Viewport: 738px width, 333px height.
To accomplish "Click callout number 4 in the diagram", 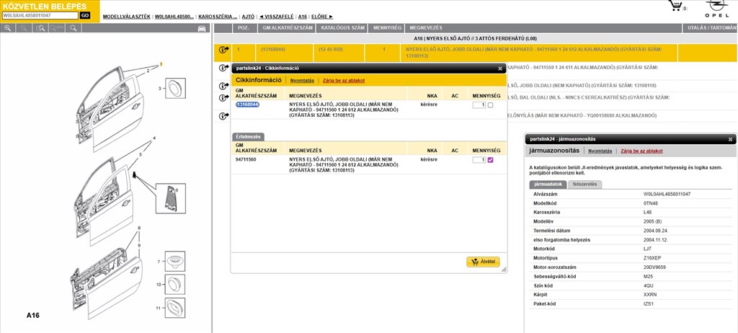I will coord(154,138).
